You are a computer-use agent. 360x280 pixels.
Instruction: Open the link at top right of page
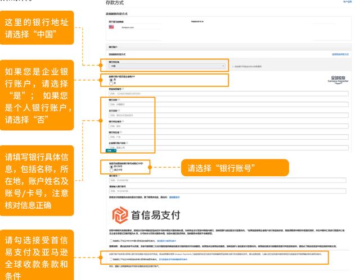point(346,2)
